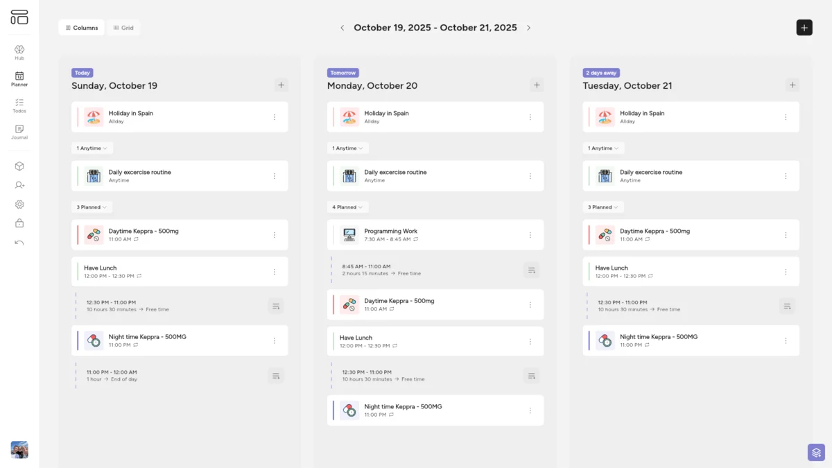Go to the previous date range
832x468 pixels.
click(x=342, y=28)
